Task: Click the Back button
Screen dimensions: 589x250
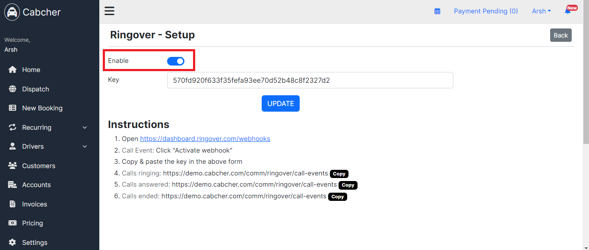Action: (x=561, y=35)
